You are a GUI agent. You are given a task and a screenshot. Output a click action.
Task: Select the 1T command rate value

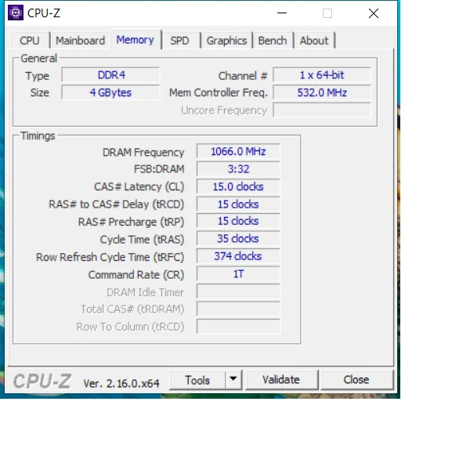click(x=238, y=274)
